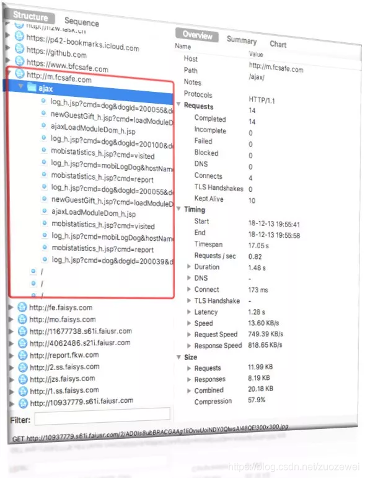This screenshot has height=478, width=365.
Task: Click the Speed value 13.60 KB/s
Action: tap(263, 323)
